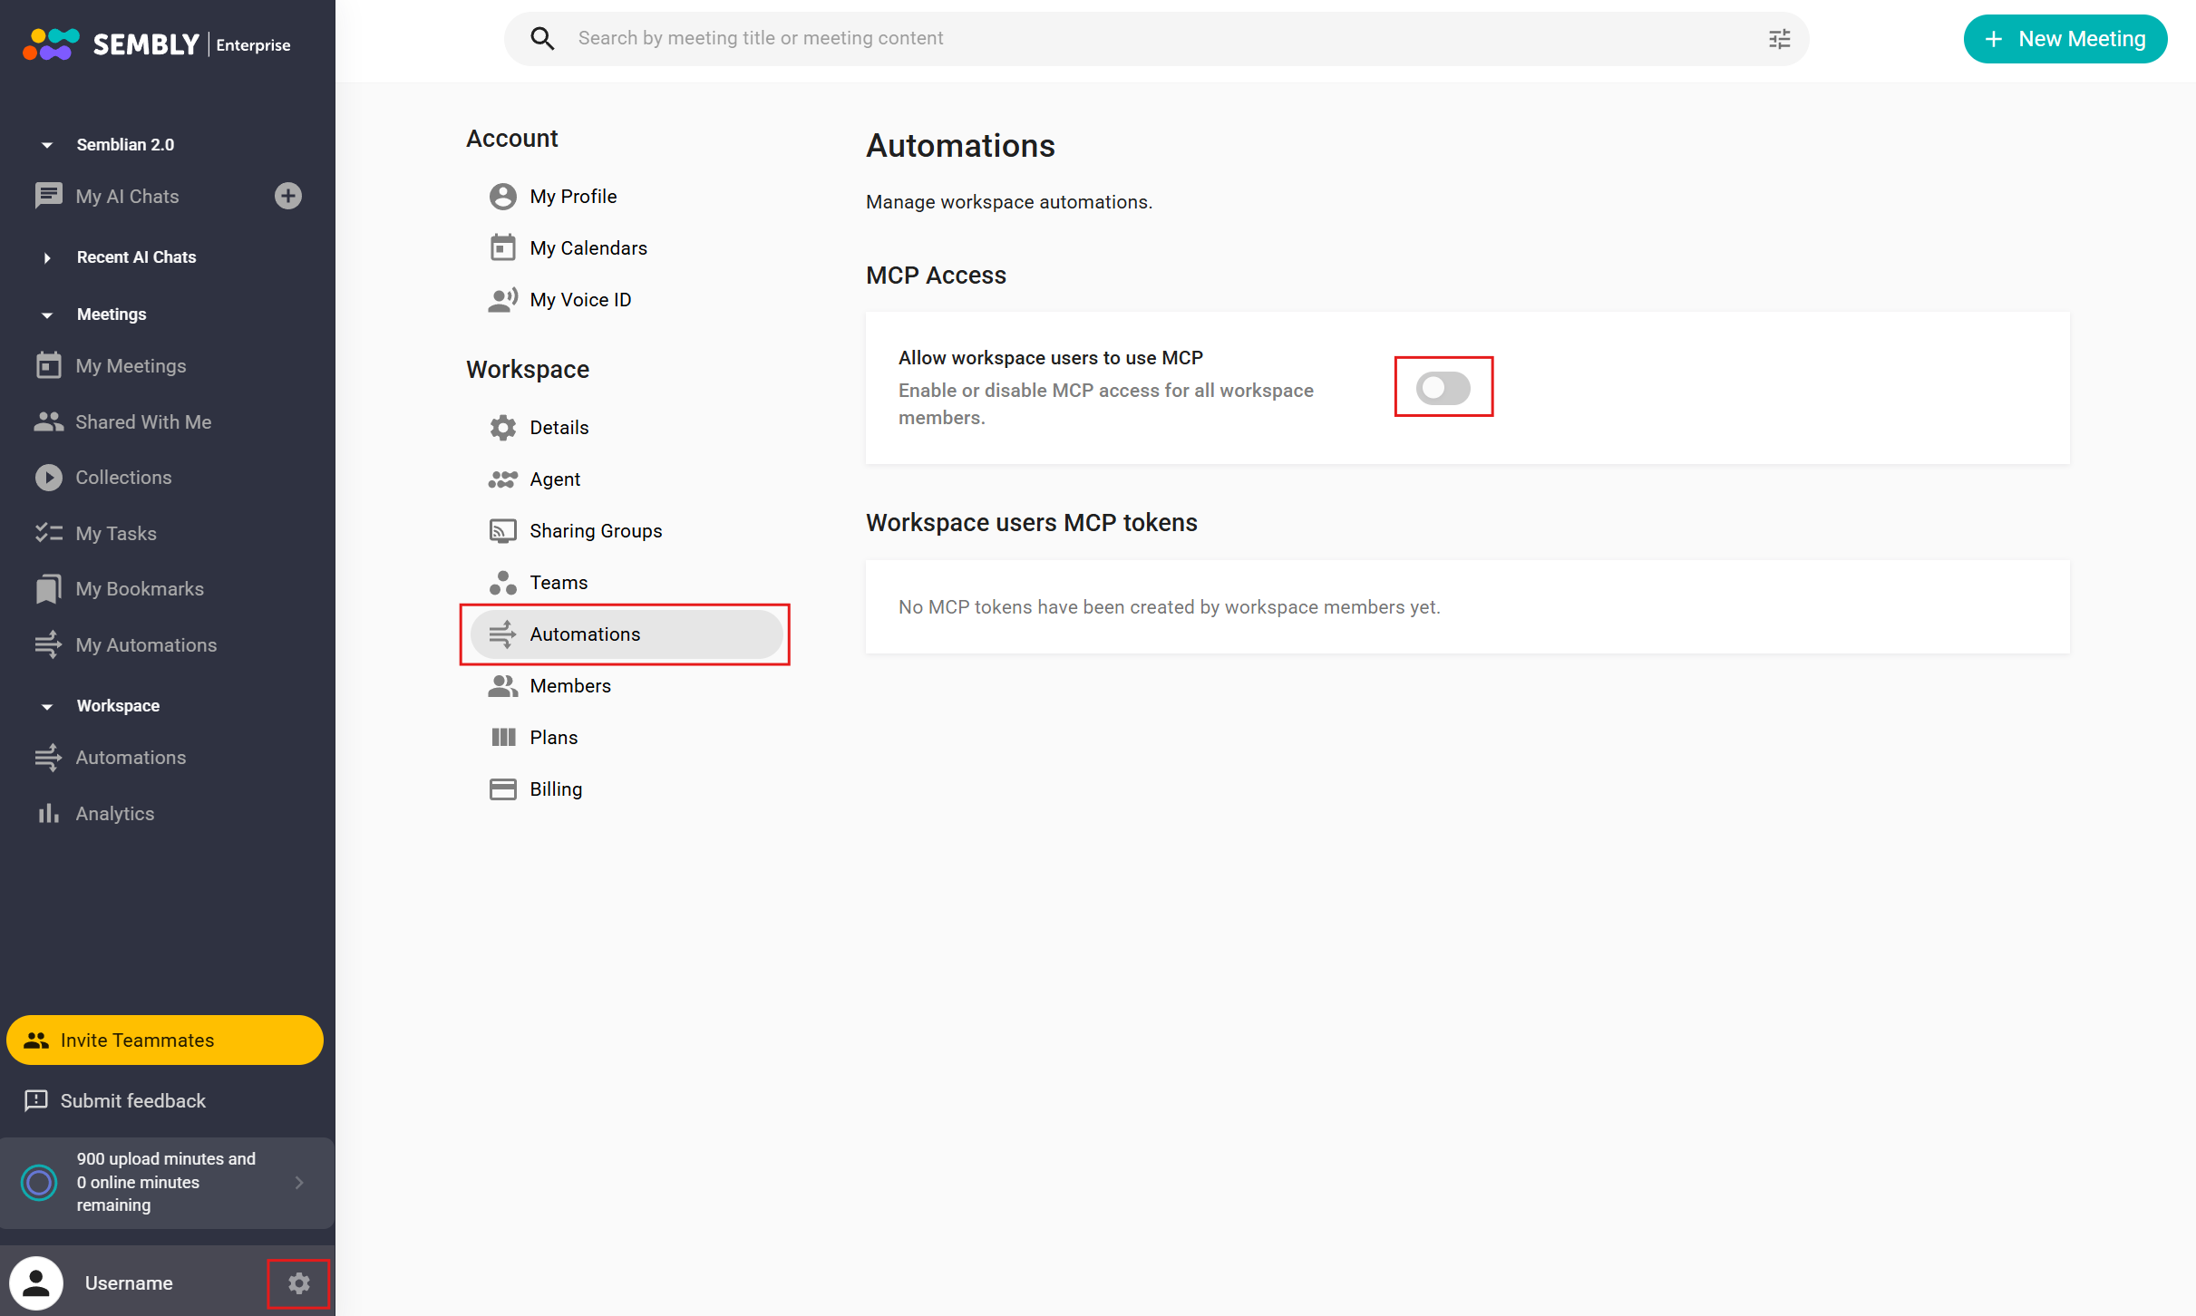Image resolution: width=2196 pixels, height=1316 pixels.
Task: Click the Billing card icon
Action: 502,789
